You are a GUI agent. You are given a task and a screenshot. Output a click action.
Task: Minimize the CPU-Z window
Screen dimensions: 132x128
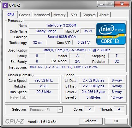pos(101,4)
